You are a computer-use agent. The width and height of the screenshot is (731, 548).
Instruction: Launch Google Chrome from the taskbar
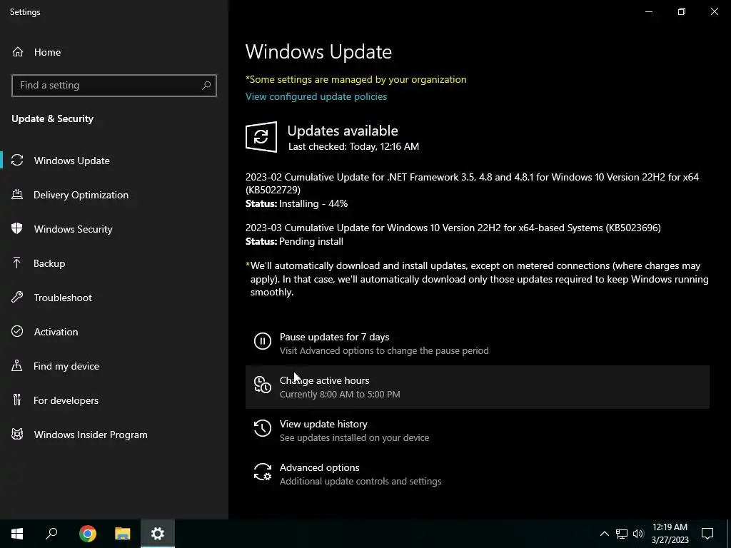(88, 534)
